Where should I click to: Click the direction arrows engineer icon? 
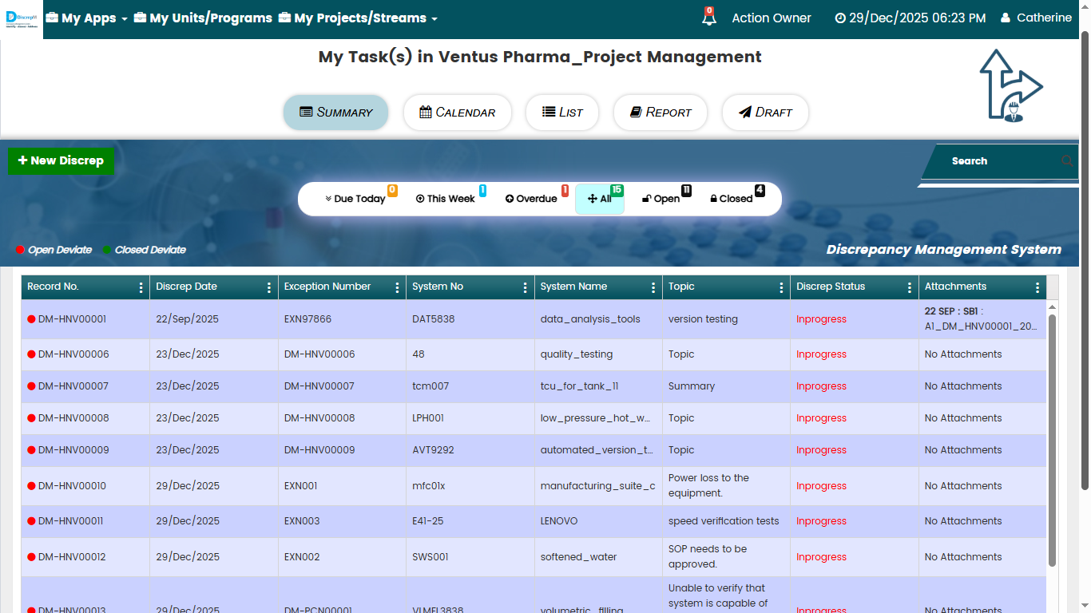coord(1010,85)
